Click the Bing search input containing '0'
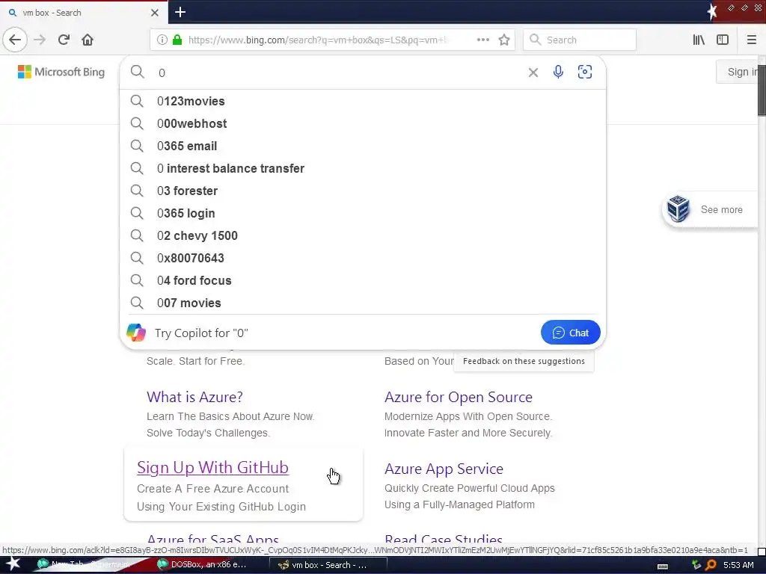 [337, 72]
